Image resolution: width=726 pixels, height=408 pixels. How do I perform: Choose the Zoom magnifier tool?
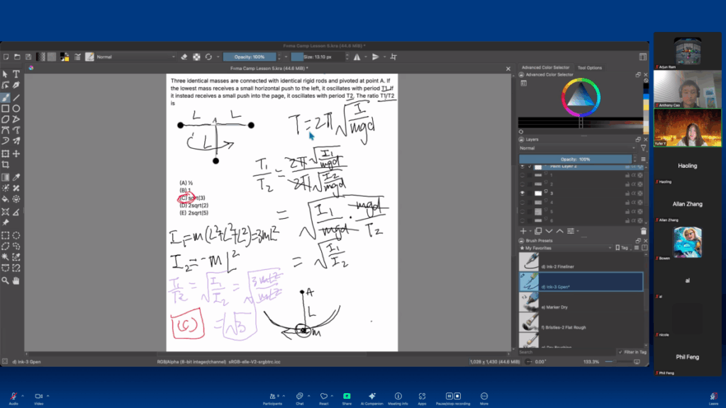(6, 280)
